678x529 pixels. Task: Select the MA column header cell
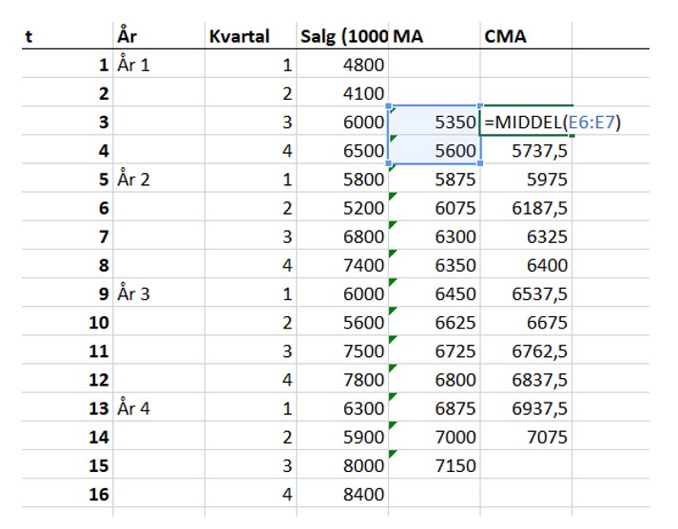coord(435,36)
